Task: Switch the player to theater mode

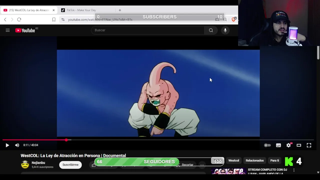Action: 299,145
